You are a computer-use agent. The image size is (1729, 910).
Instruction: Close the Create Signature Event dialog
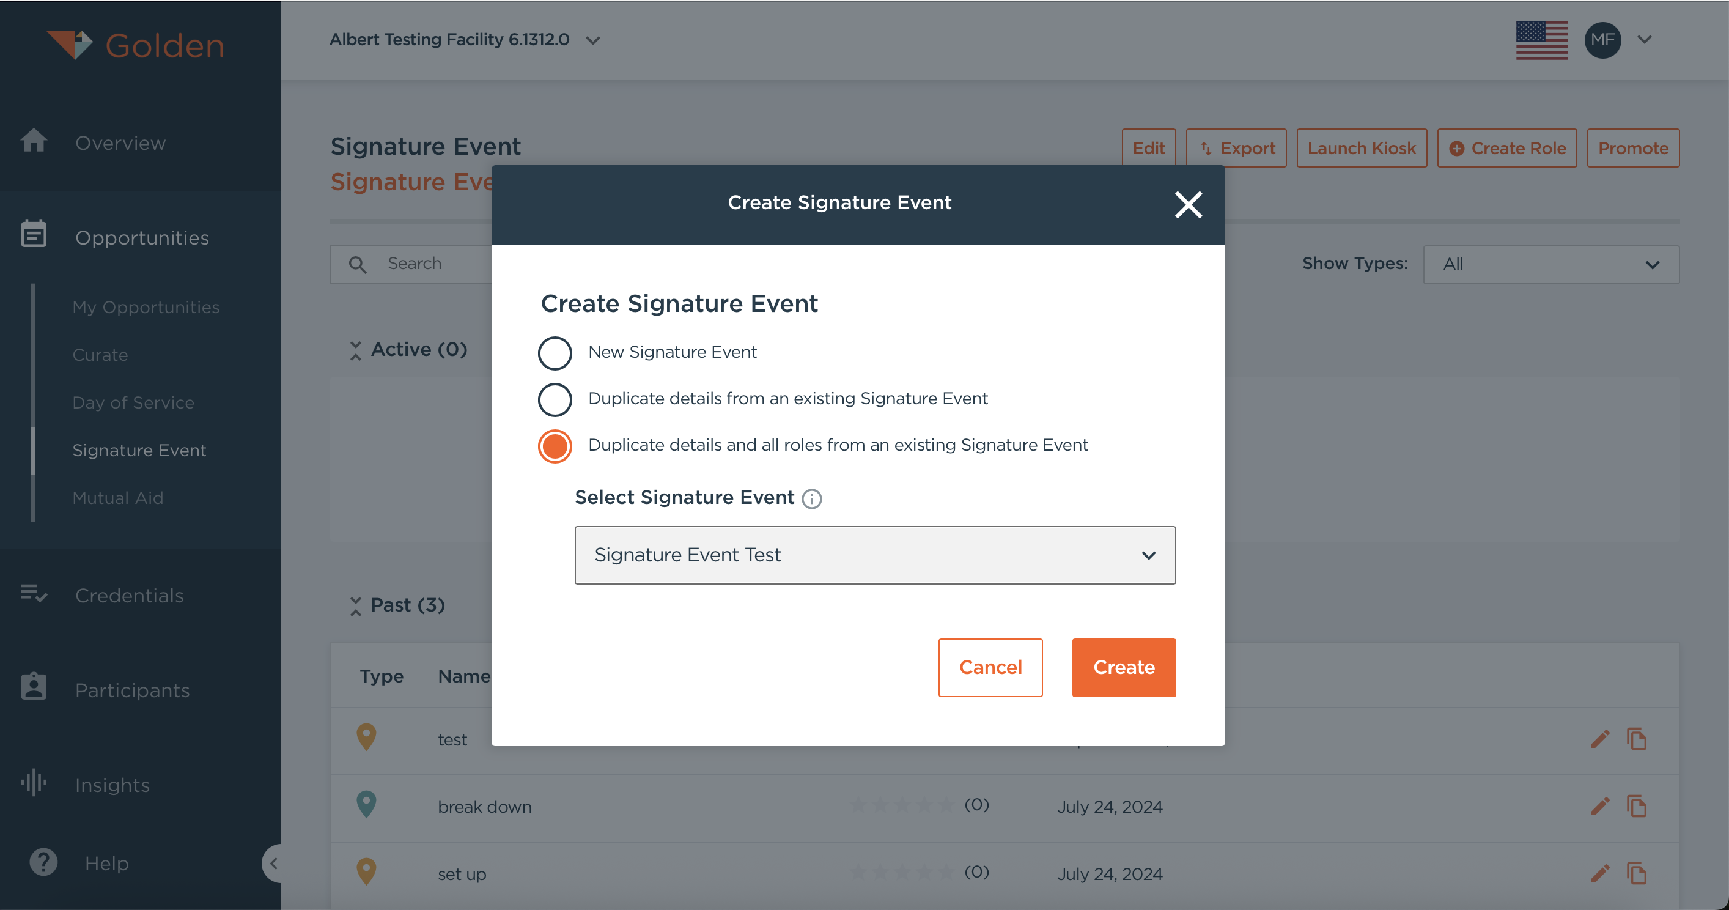point(1188,205)
